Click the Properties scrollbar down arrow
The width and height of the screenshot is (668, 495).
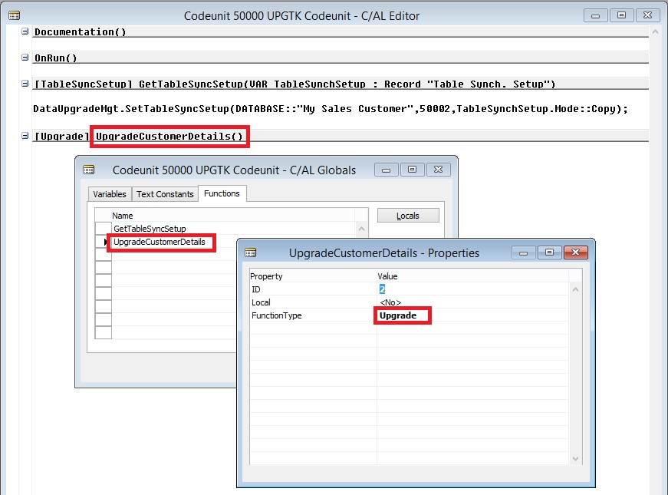coord(577,458)
